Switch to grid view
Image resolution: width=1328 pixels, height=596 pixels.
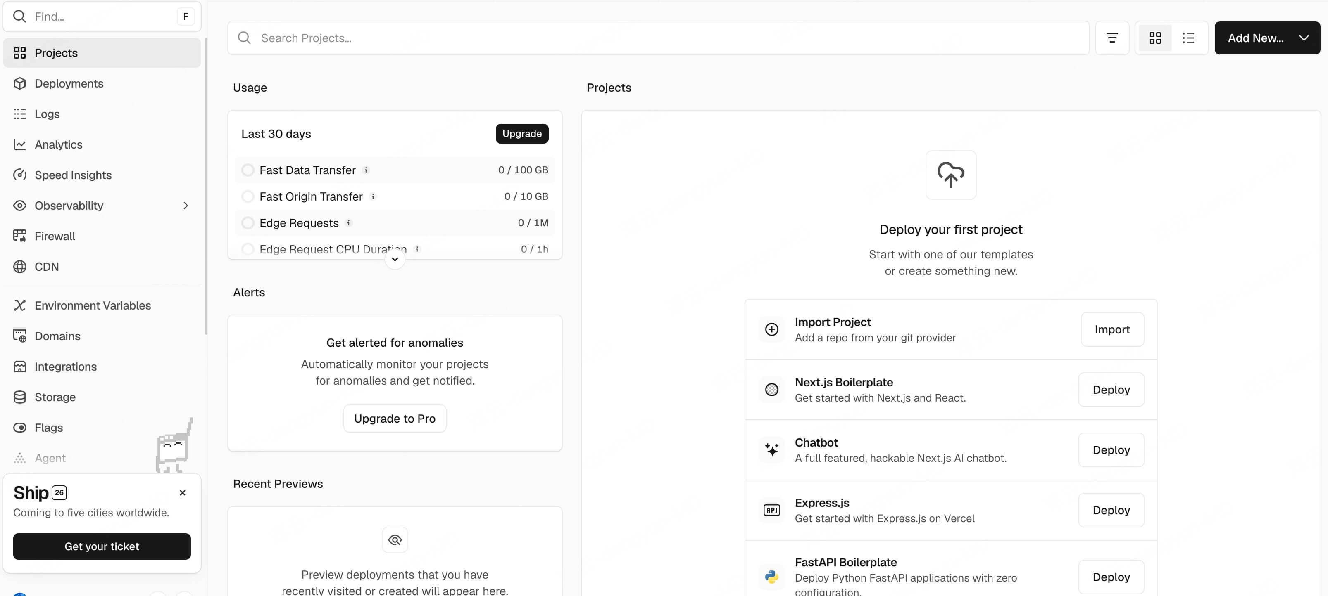1155,38
